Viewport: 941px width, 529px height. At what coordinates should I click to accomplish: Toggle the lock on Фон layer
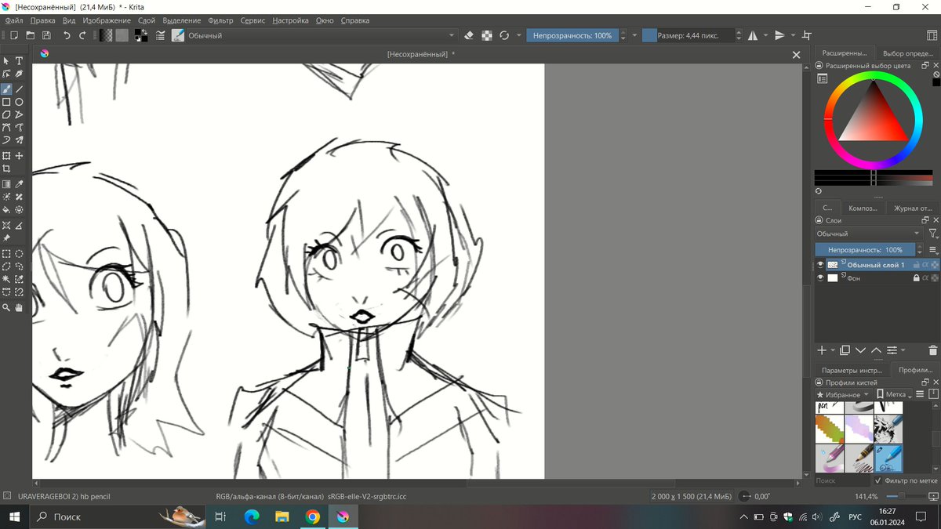(x=916, y=277)
